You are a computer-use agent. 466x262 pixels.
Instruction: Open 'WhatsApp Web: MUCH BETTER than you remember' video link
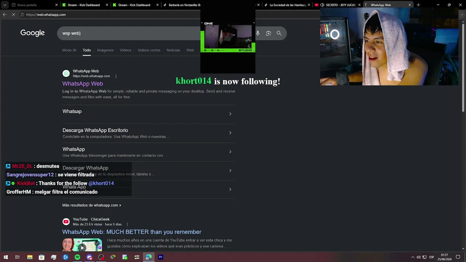coord(132,232)
